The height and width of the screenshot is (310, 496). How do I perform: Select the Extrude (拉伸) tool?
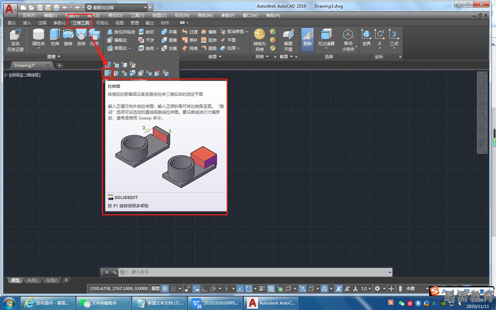tap(55, 38)
